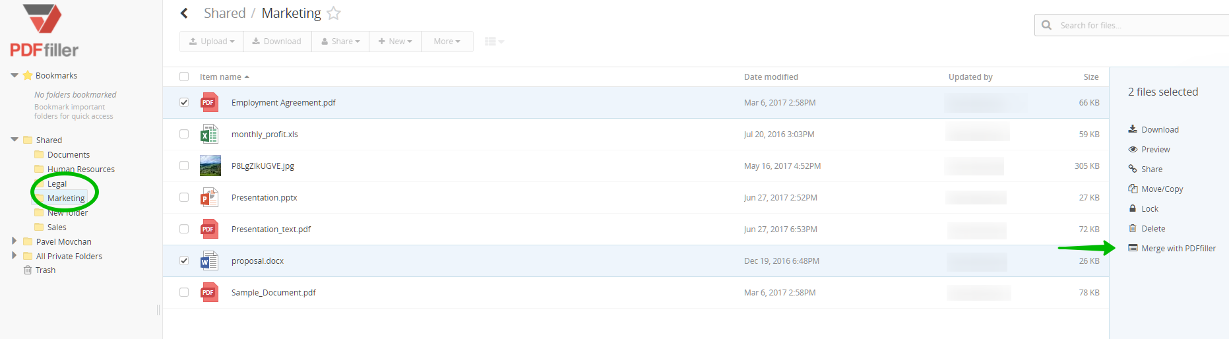Open Presentation_text.pdf file name

coord(271,229)
